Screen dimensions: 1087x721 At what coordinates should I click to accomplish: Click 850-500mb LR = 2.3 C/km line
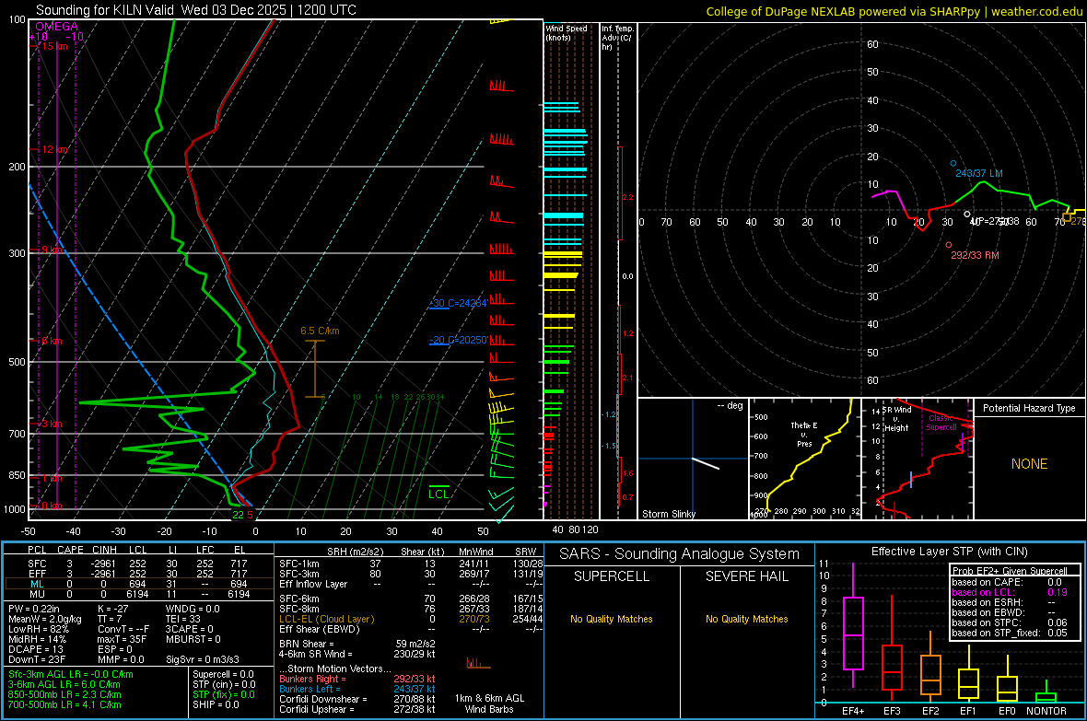click(64, 694)
